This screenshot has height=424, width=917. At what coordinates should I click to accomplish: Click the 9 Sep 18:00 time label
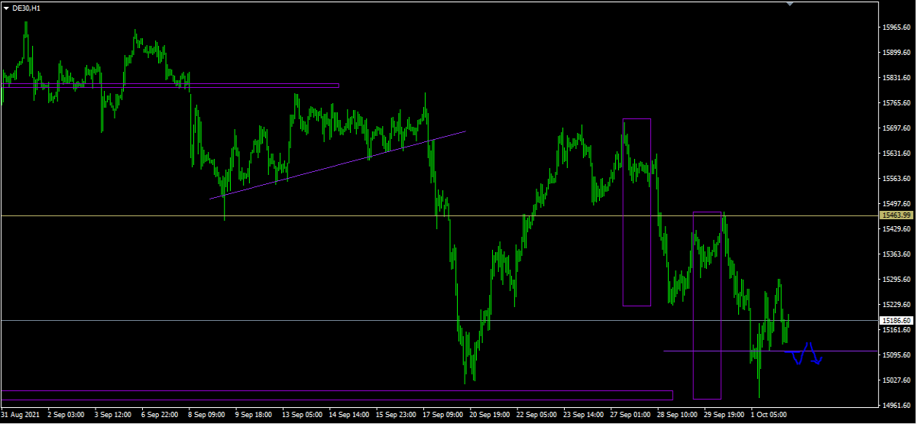(x=254, y=416)
